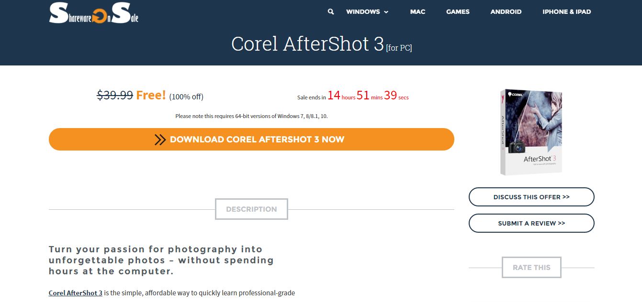Click the Discuss This Offer button
Image resolution: width=642 pixels, height=302 pixels.
(531, 197)
